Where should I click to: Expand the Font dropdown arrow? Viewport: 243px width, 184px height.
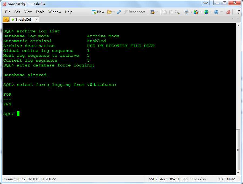(221, 12)
